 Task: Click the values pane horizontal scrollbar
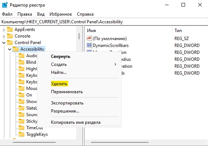click(120, 142)
